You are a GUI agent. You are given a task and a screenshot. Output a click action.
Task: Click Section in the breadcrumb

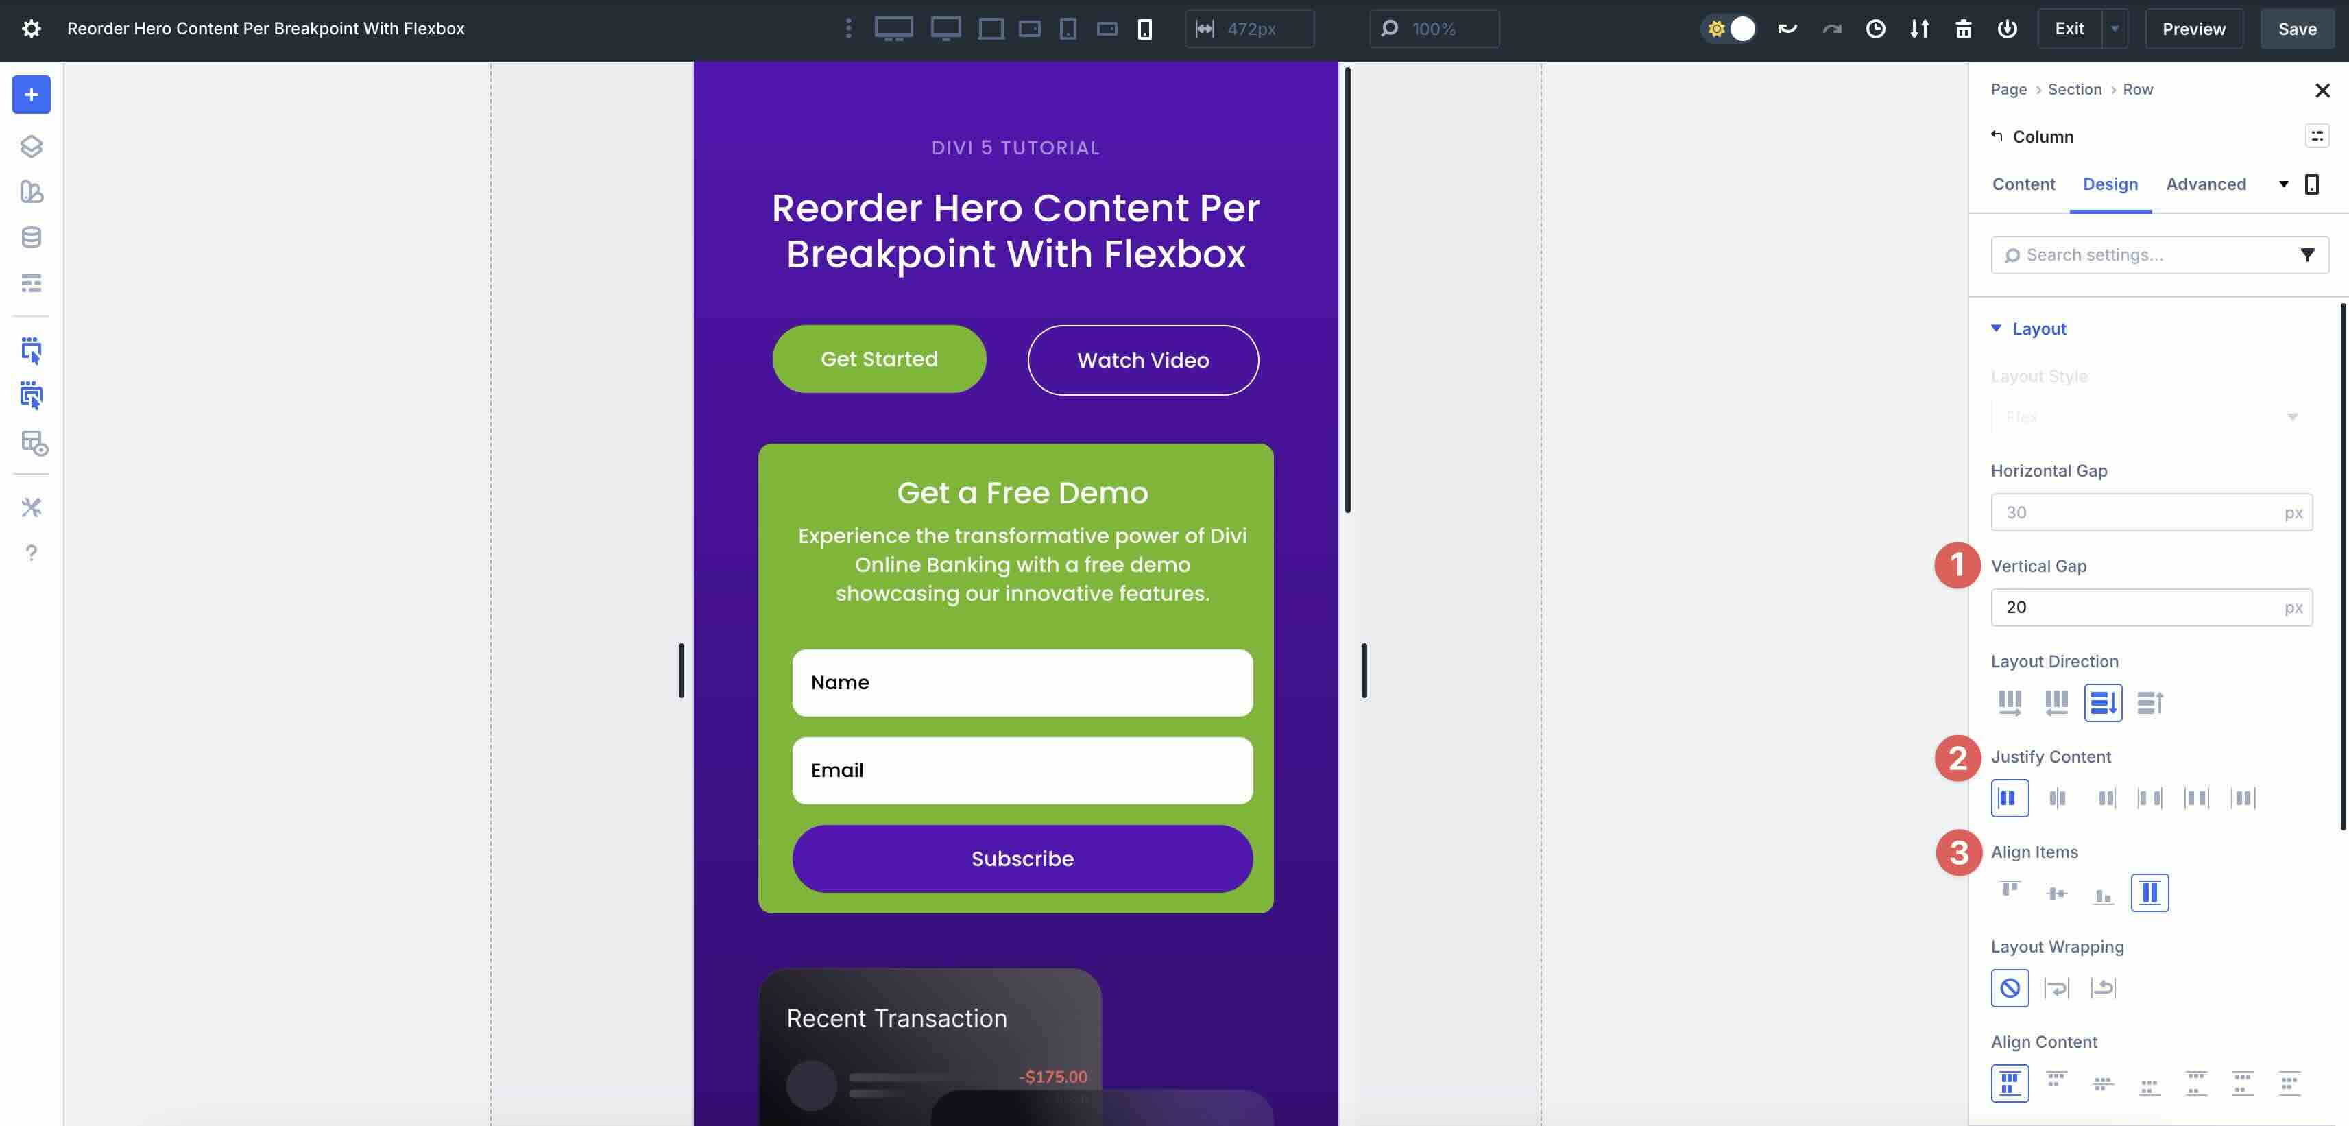tap(2073, 89)
